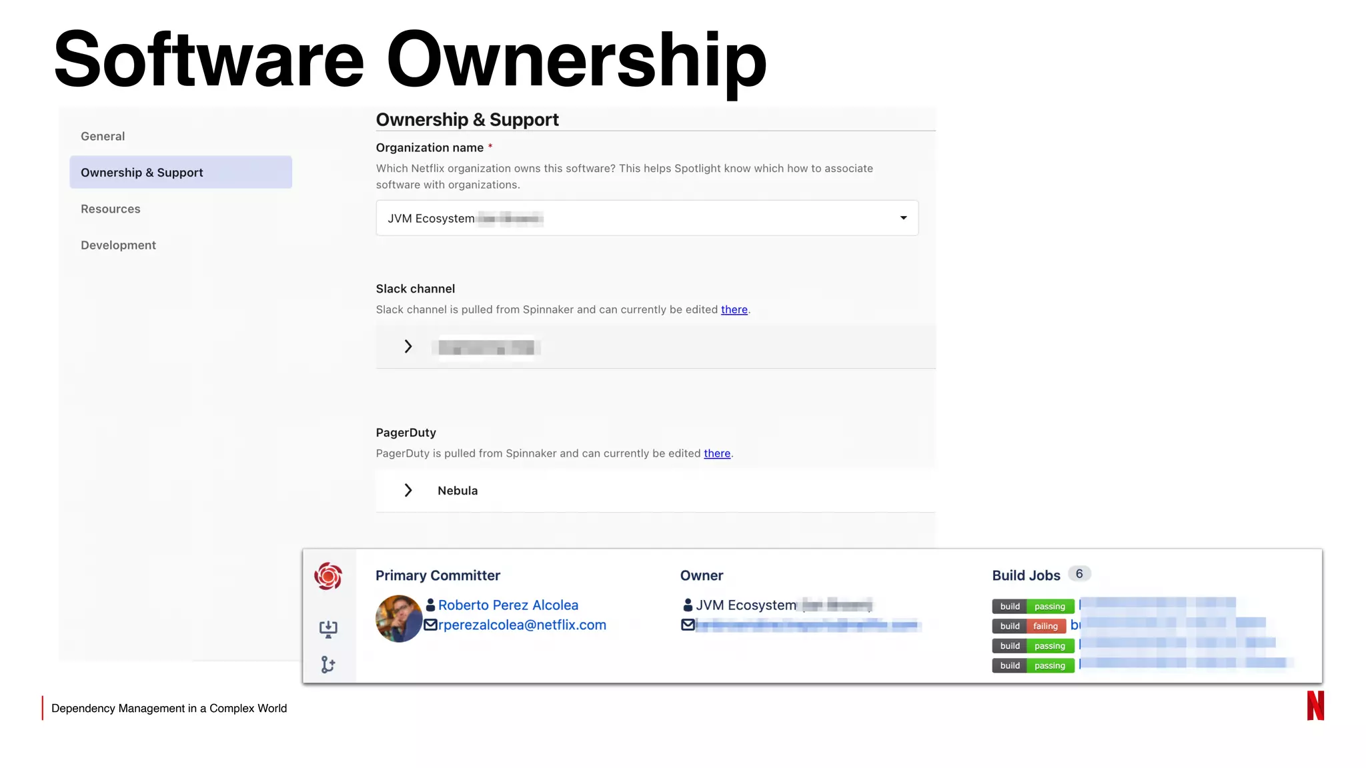Image resolution: width=1366 pixels, height=768 pixels.
Task: Open Roberto Perez Alcolea profile link
Action: pos(508,605)
